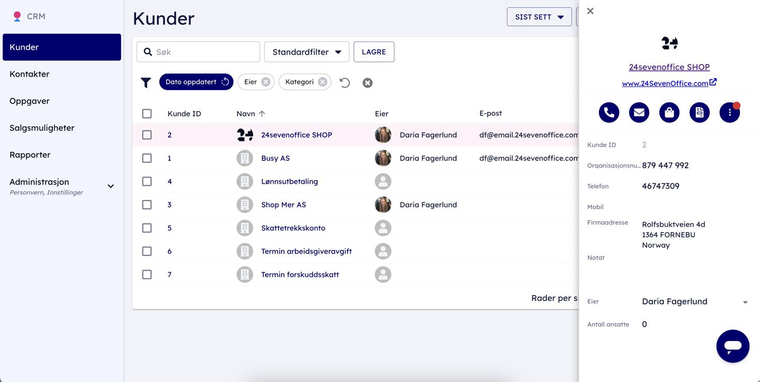Go to Kontakter in the sidebar
This screenshot has height=382, width=760.
[x=29, y=74]
